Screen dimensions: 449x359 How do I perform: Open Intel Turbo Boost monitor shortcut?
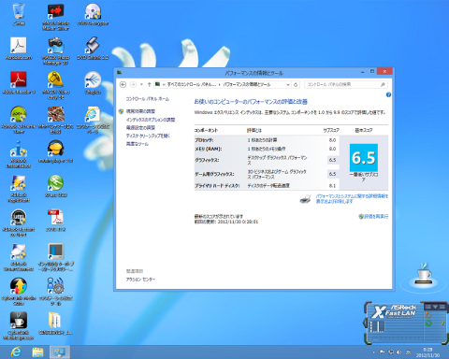55,257
